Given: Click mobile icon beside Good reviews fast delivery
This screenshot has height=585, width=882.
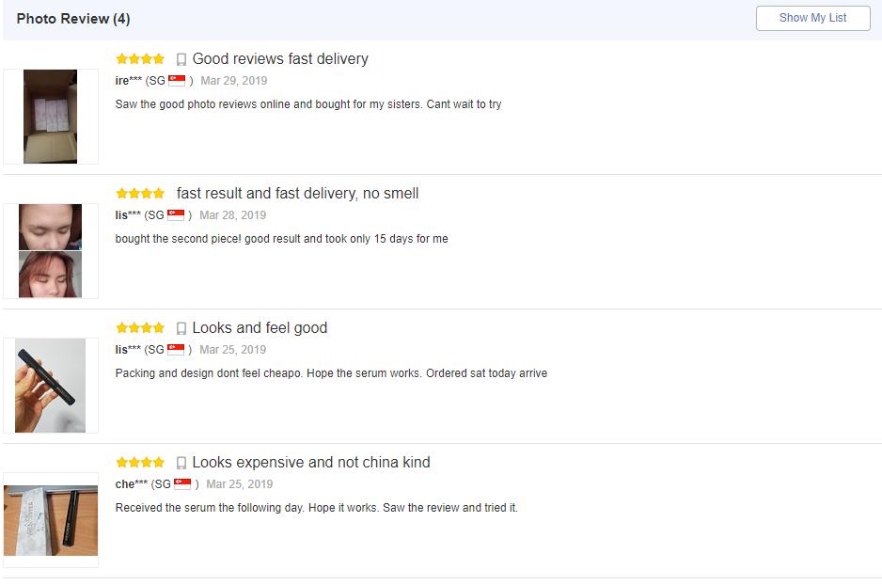Looking at the screenshot, I should click(181, 59).
